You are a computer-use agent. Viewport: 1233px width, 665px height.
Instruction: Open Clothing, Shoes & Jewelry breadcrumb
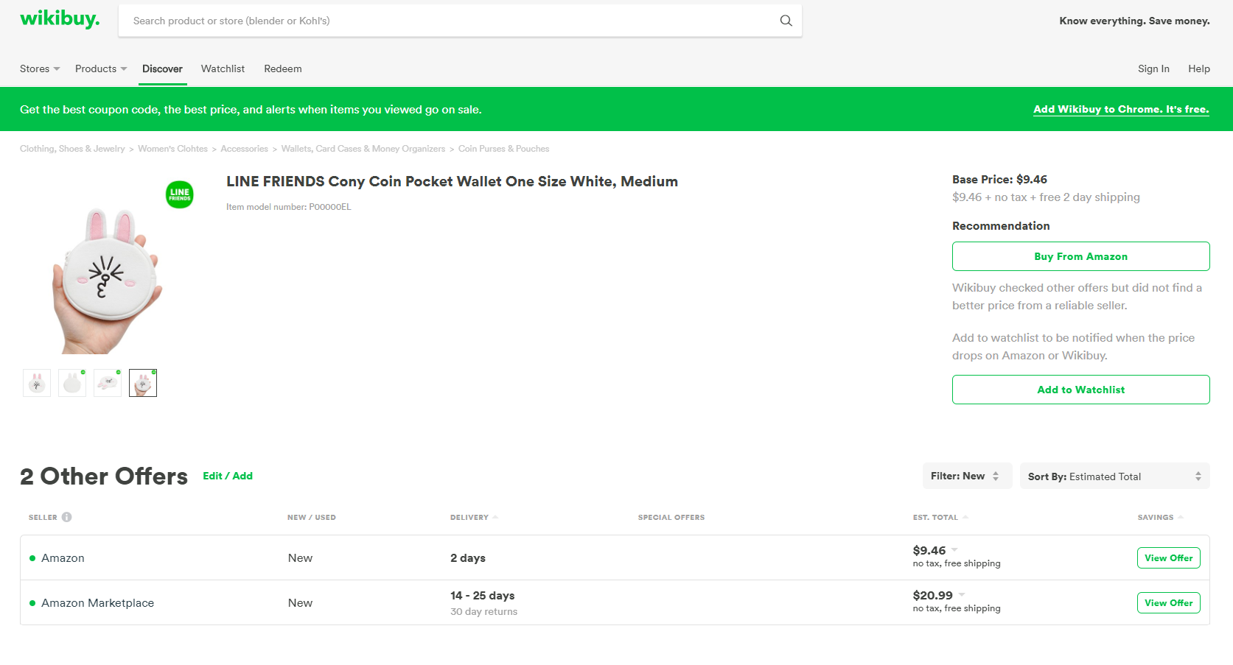(72, 149)
